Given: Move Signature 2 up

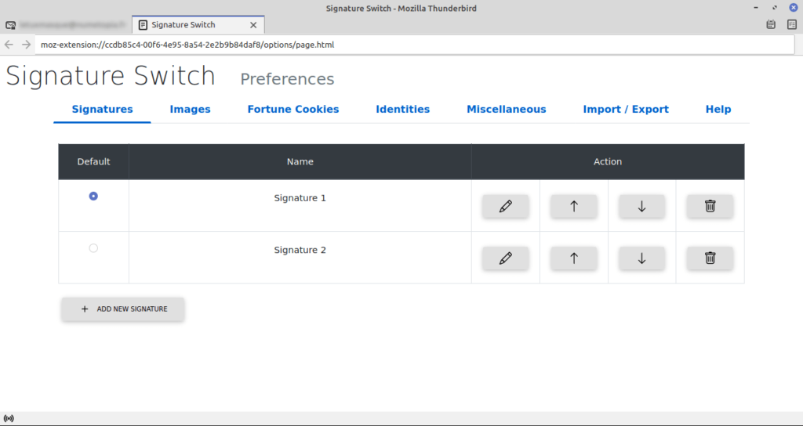Looking at the screenshot, I should click(573, 258).
